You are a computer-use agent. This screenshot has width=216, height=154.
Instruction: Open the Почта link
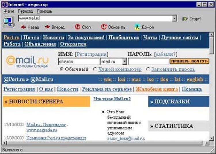tap(31, 37)
